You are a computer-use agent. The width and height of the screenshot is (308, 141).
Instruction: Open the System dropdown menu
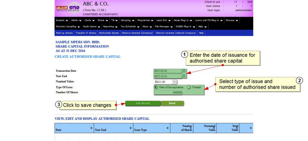point(62,20)
